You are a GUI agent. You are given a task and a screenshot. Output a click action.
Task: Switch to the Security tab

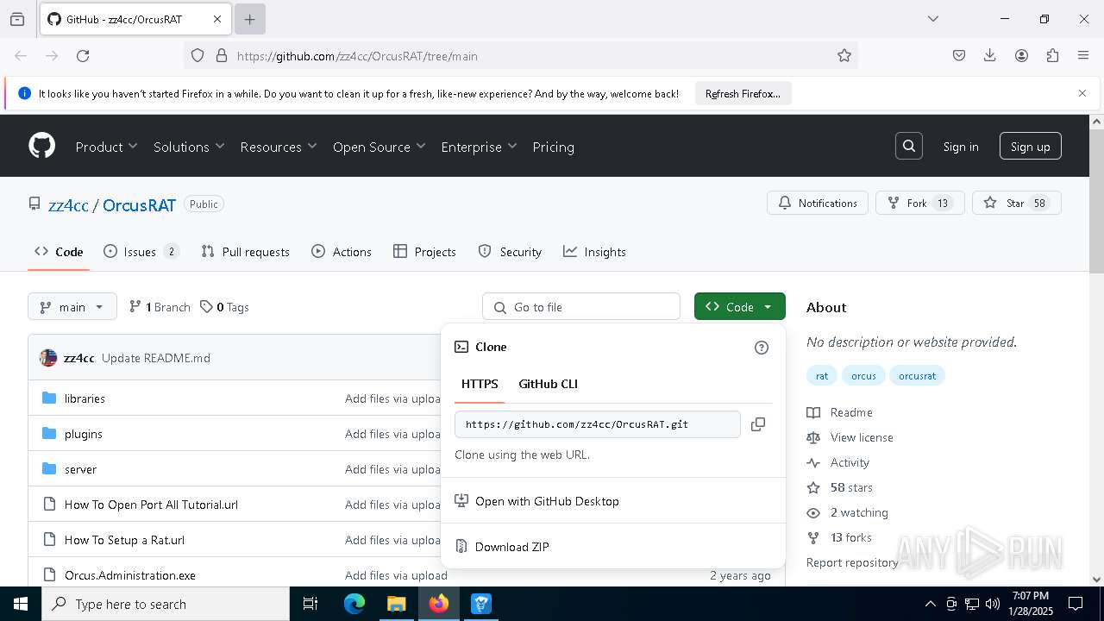510,252
